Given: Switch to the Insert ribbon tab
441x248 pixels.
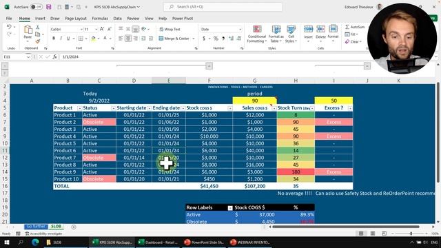Looking at the screenshot, I should pyautogui.click(x=40, y=19).
